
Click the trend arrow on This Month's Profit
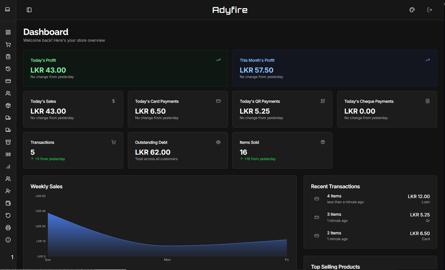[428, 60]
